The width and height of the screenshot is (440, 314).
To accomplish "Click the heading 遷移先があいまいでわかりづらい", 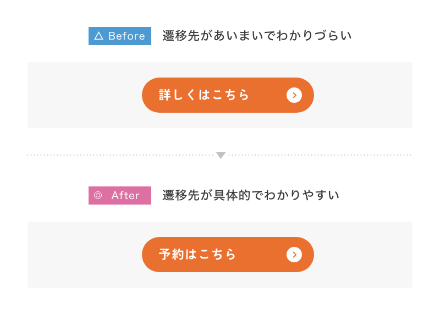I will (257, 36).
